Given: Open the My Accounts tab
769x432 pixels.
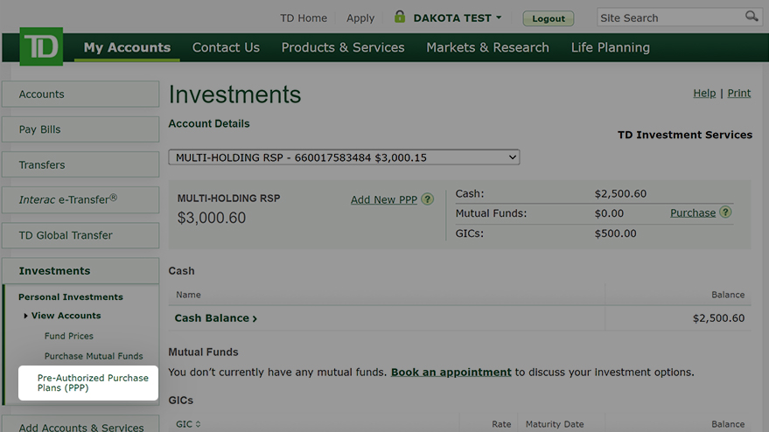Looking at the screenshot, I should (127, 47).
